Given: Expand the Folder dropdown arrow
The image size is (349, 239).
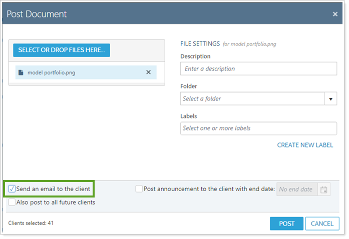Looking at the screenshot, I should coord(330,99).
